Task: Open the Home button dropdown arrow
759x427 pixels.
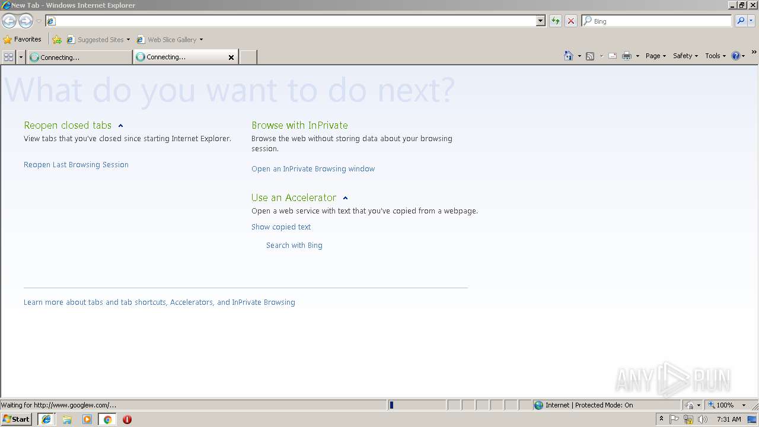Action: [x=579, y=56]
